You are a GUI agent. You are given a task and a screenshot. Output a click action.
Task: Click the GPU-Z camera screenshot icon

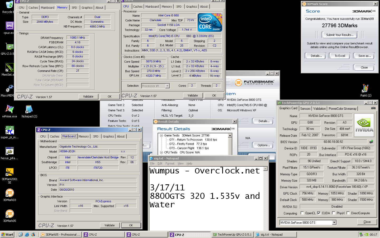coord(373,108)
